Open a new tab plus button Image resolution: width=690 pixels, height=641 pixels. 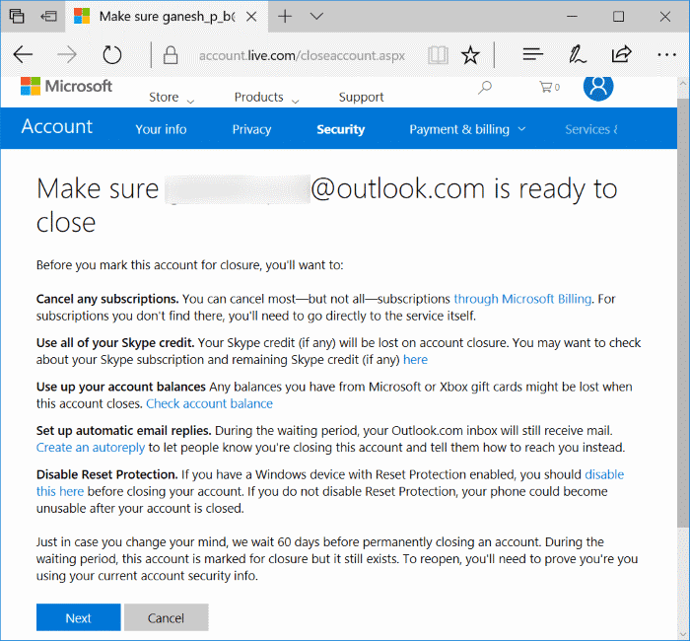(x=285, y=17)
